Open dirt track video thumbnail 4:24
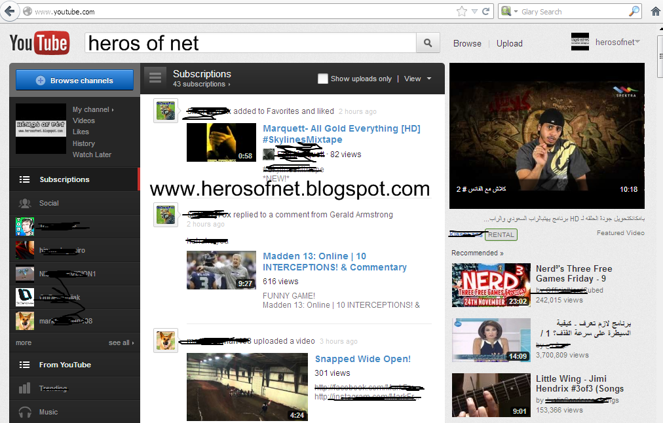Viewport: 663px width, 423px height. point(247,387)
